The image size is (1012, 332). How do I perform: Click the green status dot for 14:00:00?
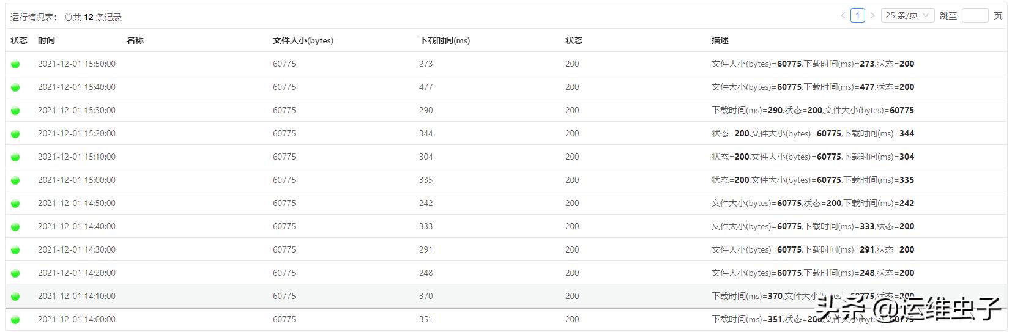tap(15, 320)
